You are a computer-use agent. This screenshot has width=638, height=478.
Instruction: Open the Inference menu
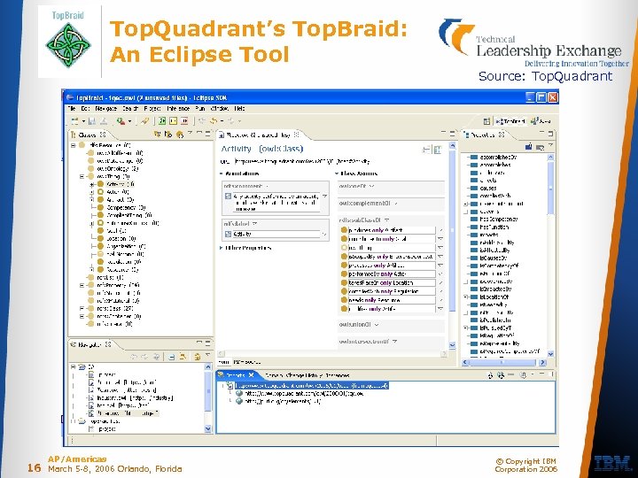pos(178,109)
